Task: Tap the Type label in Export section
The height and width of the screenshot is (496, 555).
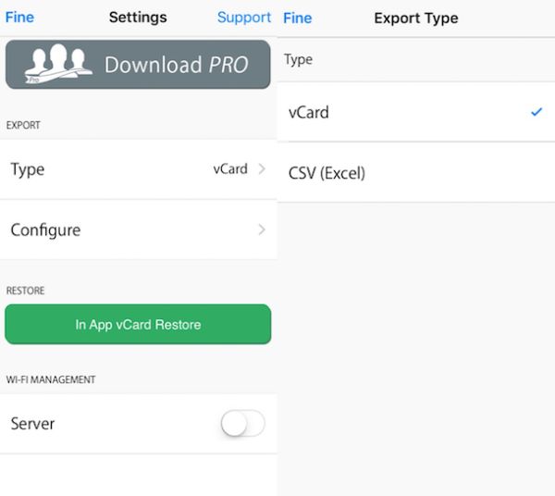Action: 28,169
